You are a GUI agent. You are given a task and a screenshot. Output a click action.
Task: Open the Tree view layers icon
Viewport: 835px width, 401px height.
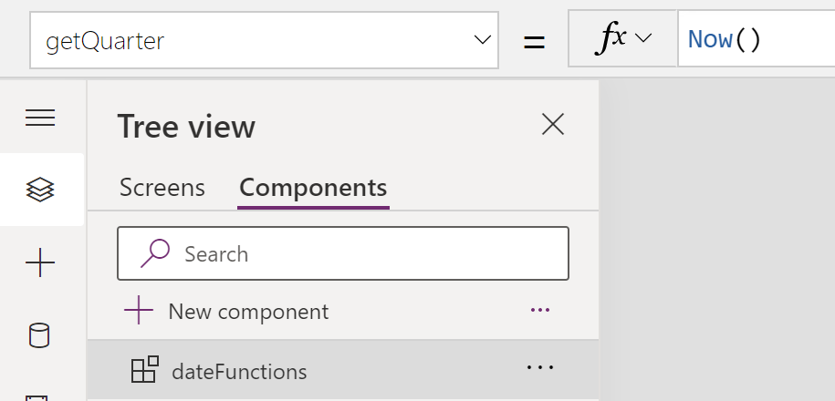[40, 190]
